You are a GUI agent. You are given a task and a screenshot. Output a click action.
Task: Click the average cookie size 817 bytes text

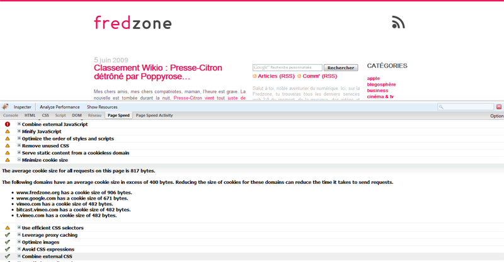tap(79, 171)
